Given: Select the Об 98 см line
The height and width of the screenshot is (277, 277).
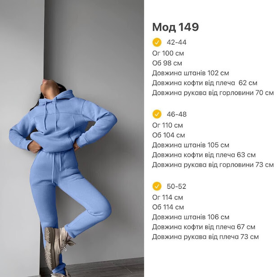Looking at the screenshot, I should pos(167,63).
